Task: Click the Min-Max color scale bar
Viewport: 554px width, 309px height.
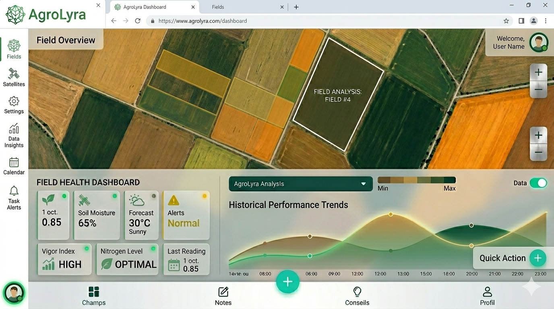Action: [x=416, y=180]
